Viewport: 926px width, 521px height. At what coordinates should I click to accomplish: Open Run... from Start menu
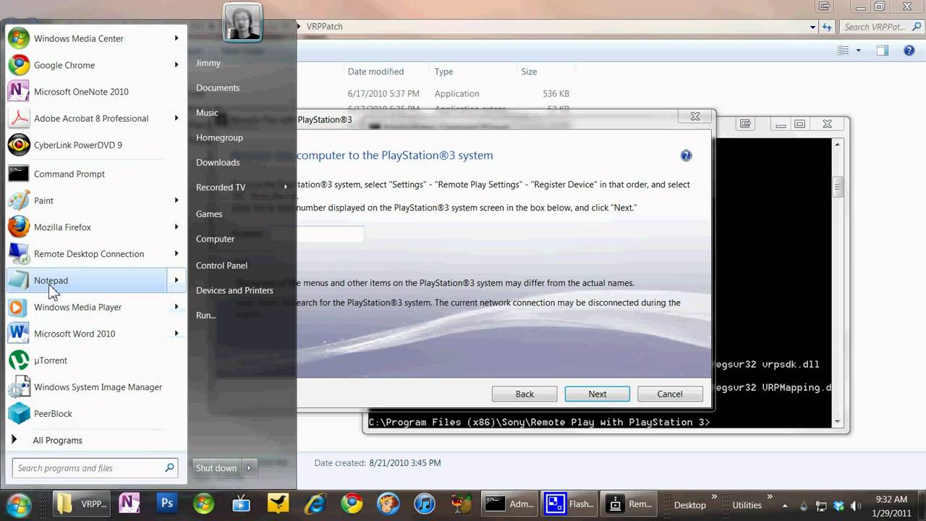pos(205,315)
